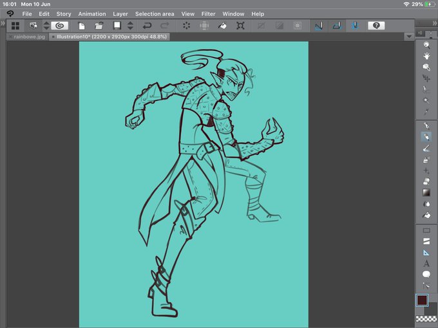
Task: Click the Clear/delete burst icon in command bar
Action: (x=186, y=26)
